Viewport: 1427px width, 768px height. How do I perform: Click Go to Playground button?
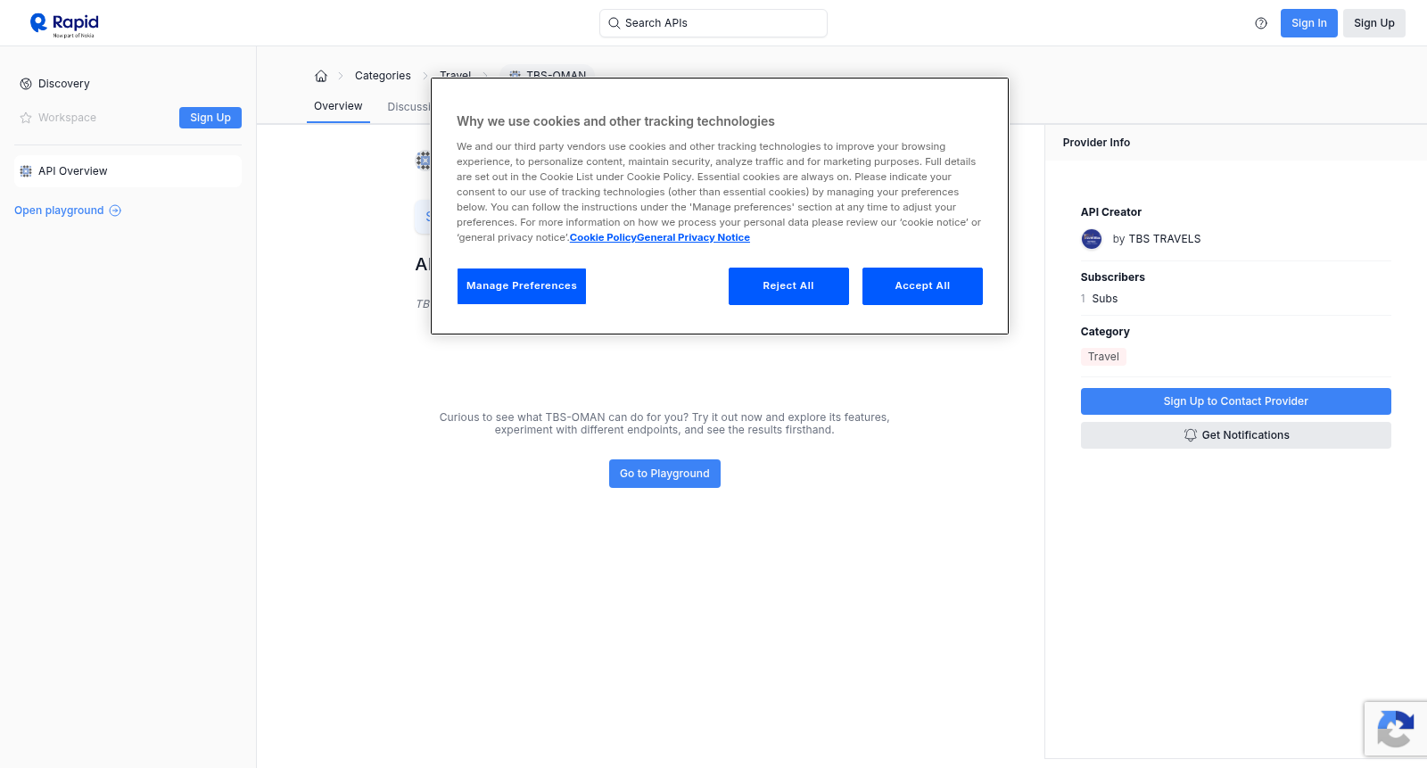(x=664, y=474)
